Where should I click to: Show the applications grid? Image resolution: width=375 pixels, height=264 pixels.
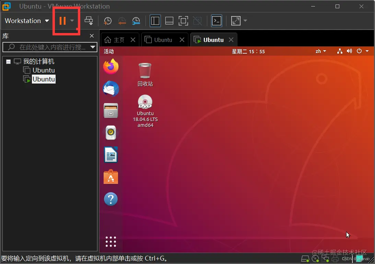[x=111, y=242]
